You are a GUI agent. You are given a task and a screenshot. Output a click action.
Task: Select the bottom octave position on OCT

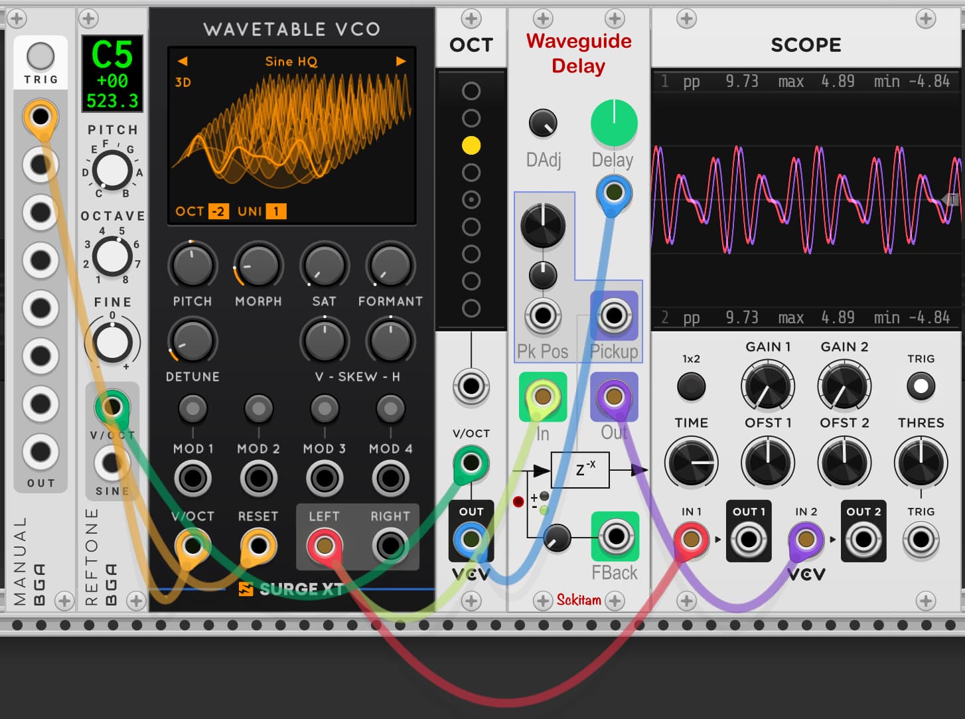pos(471,308)
